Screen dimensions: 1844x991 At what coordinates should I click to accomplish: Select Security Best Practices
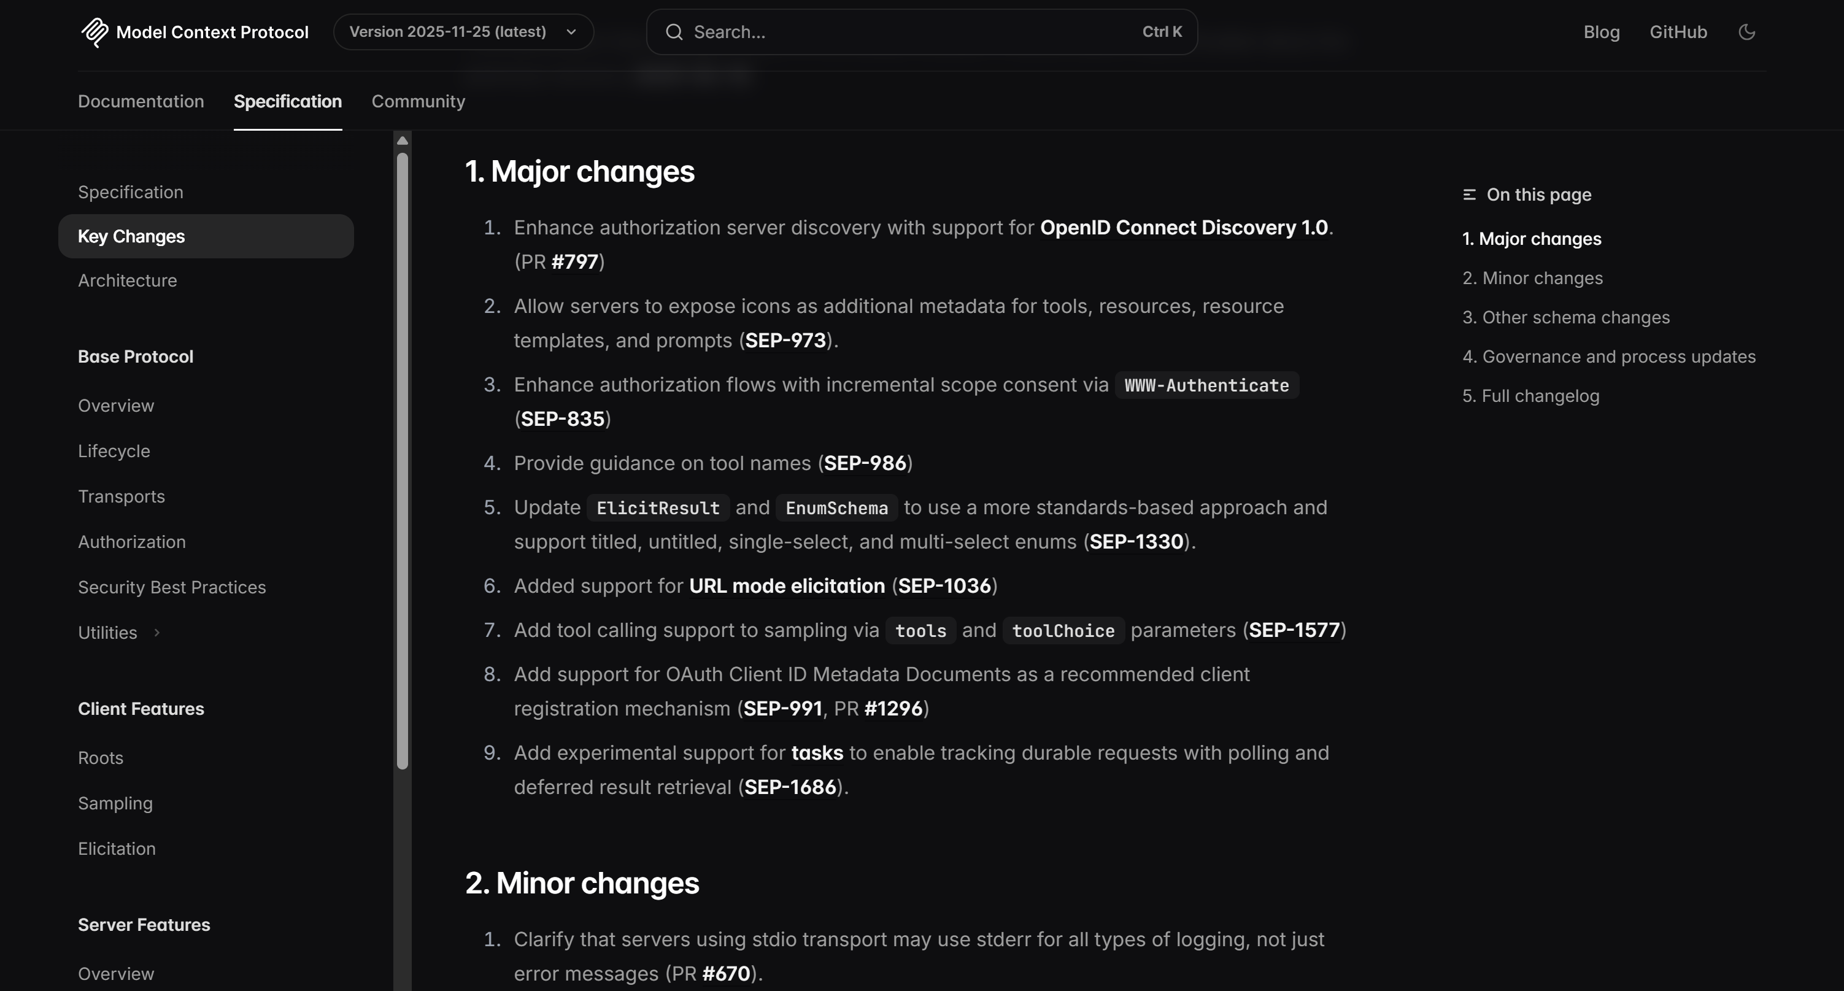(172, 587)
